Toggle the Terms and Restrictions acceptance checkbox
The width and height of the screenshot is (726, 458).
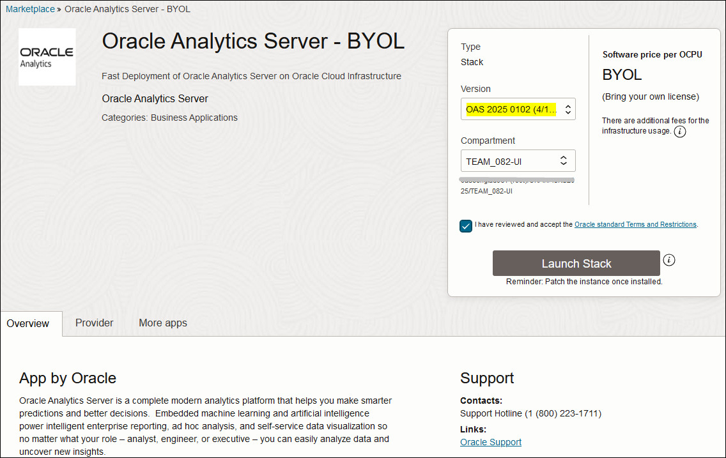pyautogui.click(x=466, y=225)
